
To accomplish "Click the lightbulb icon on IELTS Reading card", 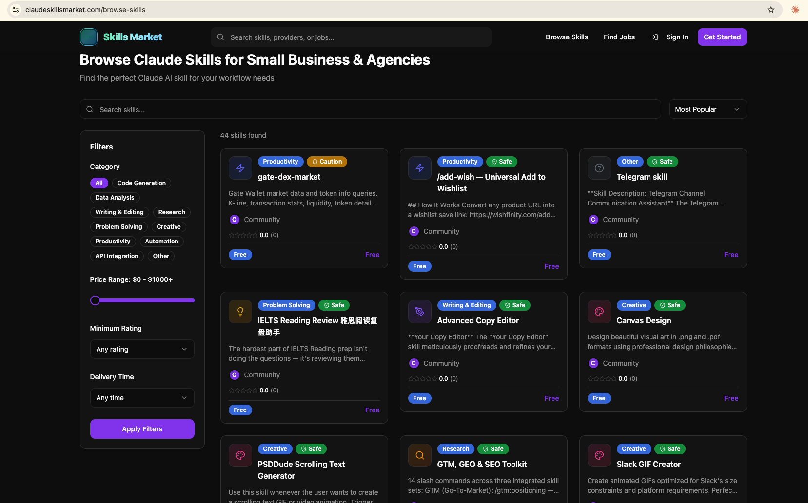I will 240,312.
